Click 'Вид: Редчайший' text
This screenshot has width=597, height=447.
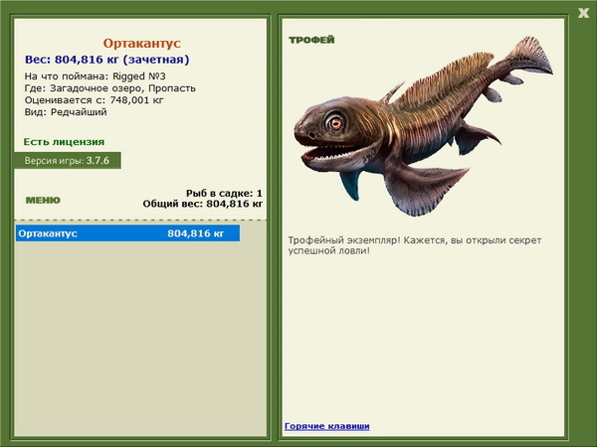pos(66,112)
